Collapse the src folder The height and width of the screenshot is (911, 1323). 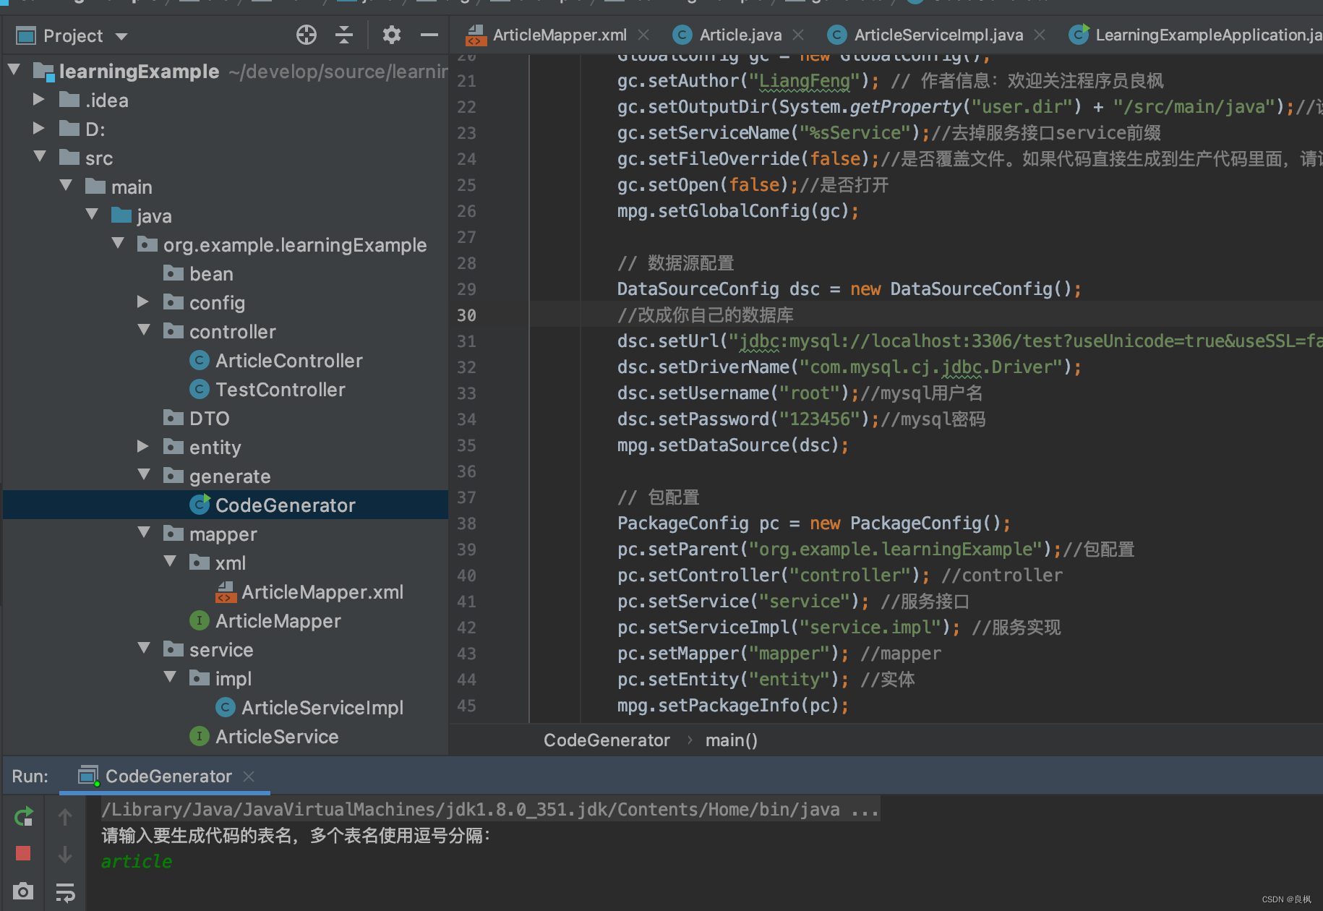click(x=40, y=157)
